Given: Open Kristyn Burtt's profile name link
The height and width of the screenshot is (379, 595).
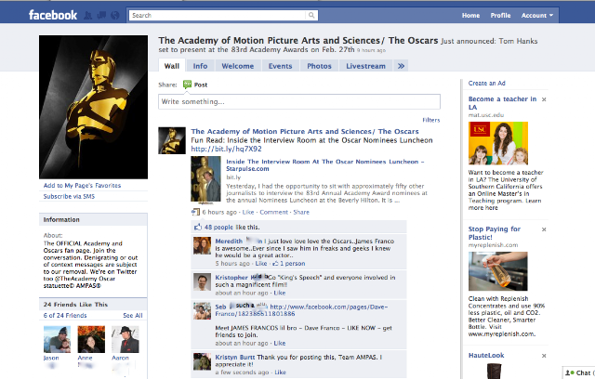Looking at the screenshot, I should tap(235, 357).
